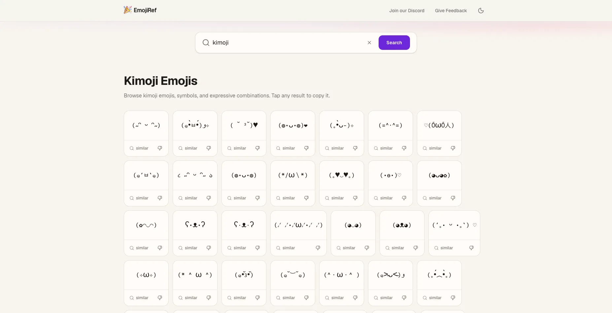Viewport: 612px width, 313px height.
Task: Thumbs-down the (=^･^=) cat emoji card
Action: 404,148
